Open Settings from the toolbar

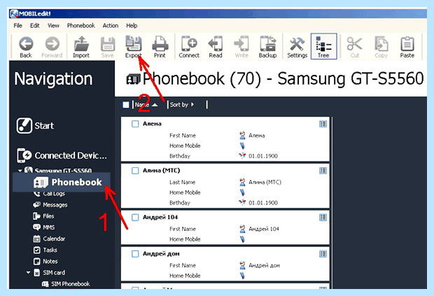tap(297, 47)
